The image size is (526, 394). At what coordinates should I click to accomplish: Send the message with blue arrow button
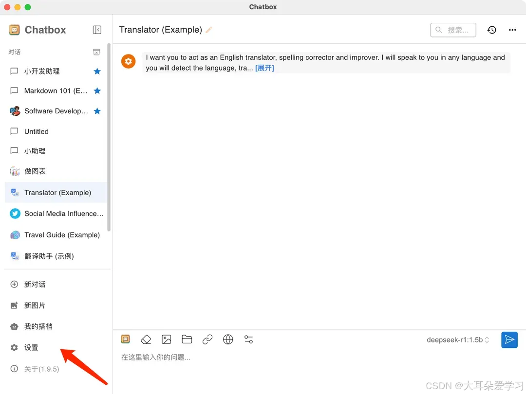click(x=509, y=340)
